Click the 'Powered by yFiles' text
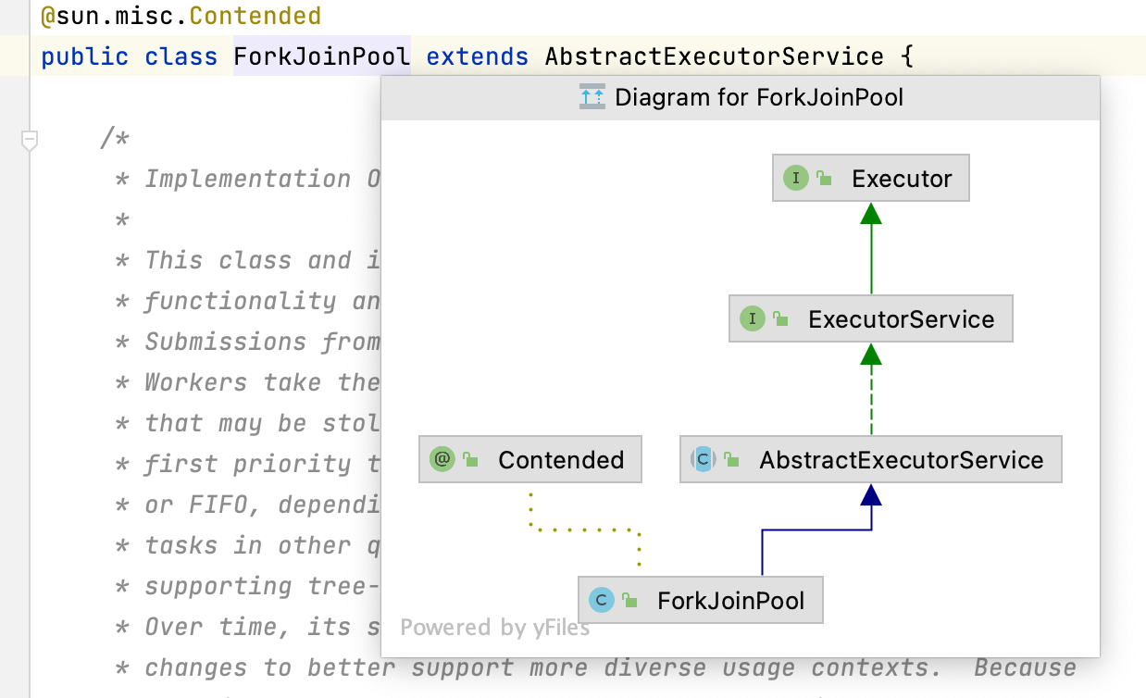1146x698 pixels. point(494,628)
